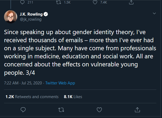Expand the tweet options chevron menu
162x118 pixels.
point(154,13)
